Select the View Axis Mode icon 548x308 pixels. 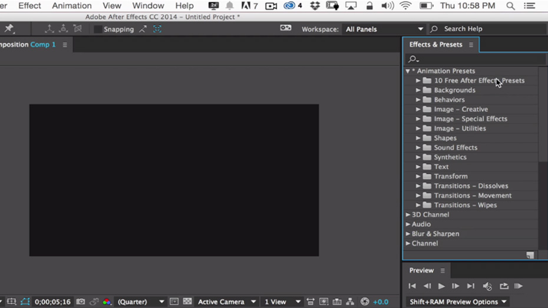77,29
